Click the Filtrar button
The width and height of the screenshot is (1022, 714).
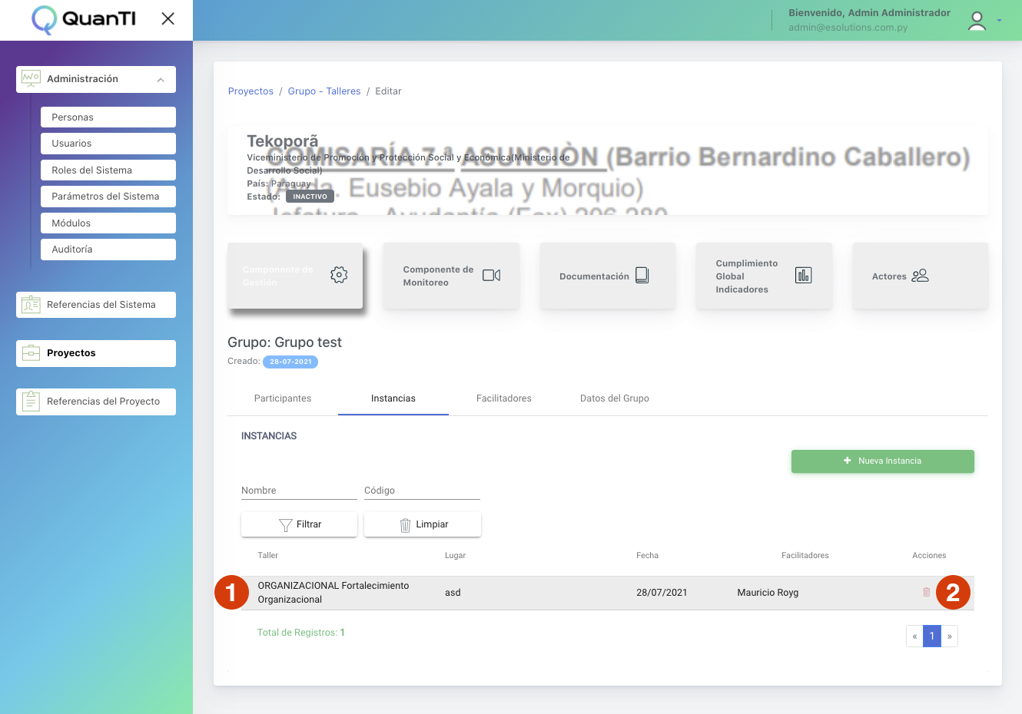[299, 524]
